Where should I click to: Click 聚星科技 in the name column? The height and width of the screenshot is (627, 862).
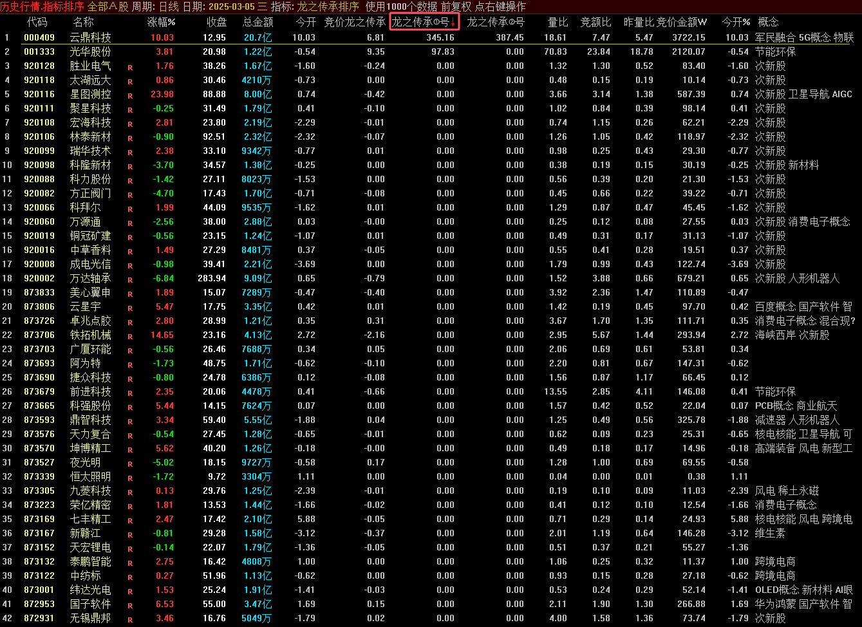pyautogui.click(x=90, y=108)
